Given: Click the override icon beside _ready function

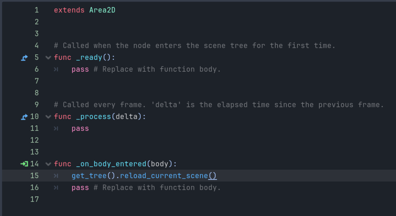Looking at the screenshot, I should tap(24, 57).
